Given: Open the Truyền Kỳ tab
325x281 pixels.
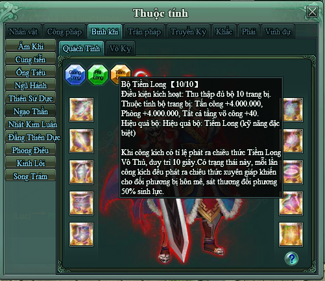Looking at the screenshot, I should 188,32.
